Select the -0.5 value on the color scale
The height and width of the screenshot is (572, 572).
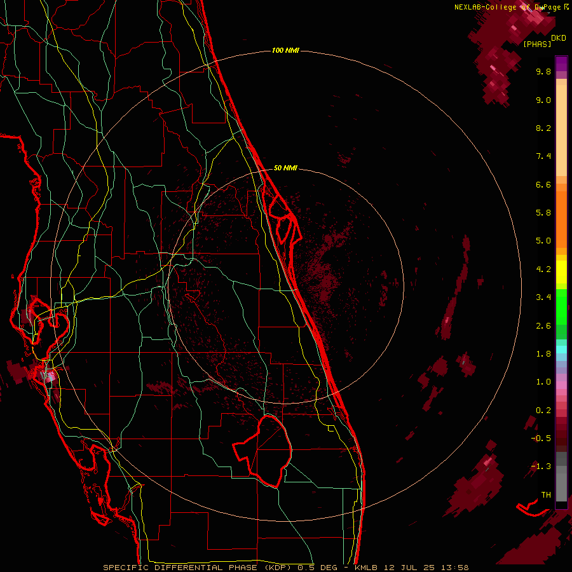541,439
